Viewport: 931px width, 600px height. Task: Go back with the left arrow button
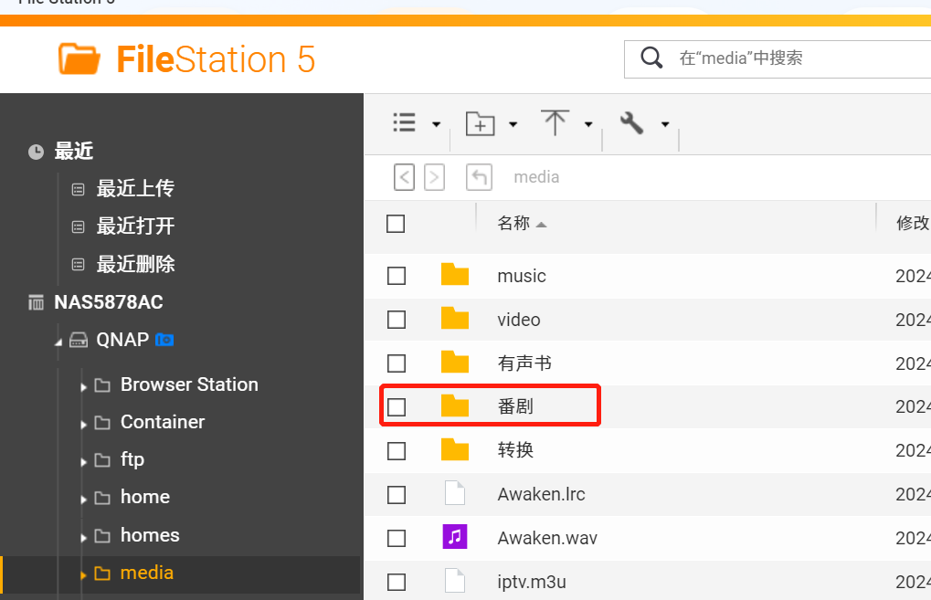[405, 177]
